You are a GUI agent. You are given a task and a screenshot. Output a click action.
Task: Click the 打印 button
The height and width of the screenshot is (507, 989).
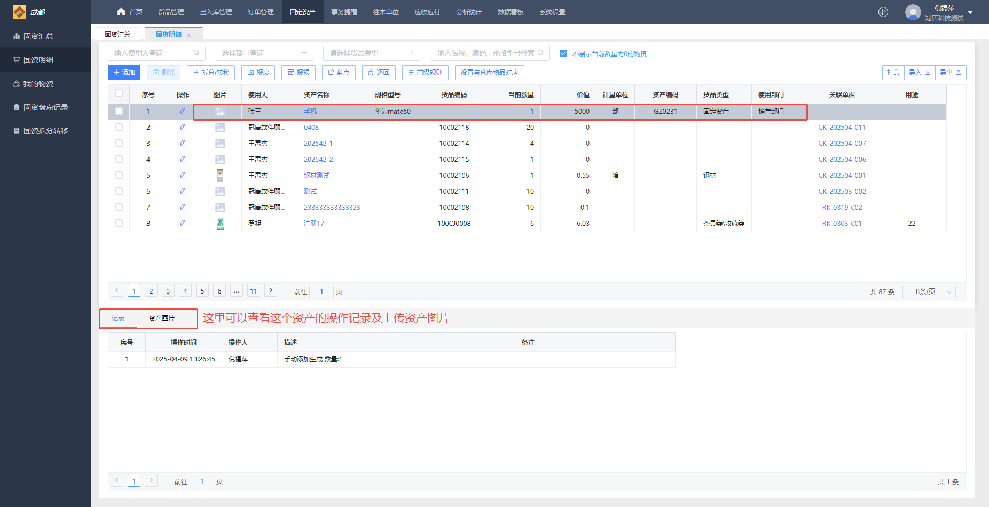point(893,73)
